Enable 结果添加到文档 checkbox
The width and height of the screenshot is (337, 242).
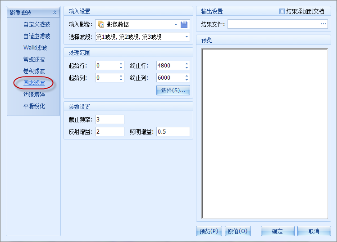(x=282, y=11)
